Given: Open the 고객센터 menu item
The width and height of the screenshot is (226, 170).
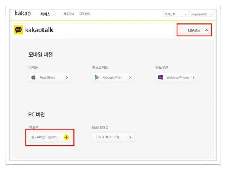Looking at the screenshot, I should click(x=84, y=14).
